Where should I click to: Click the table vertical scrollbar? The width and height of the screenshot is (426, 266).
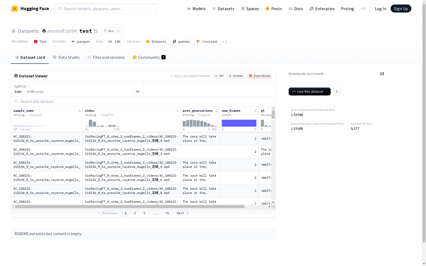(273, 114)
